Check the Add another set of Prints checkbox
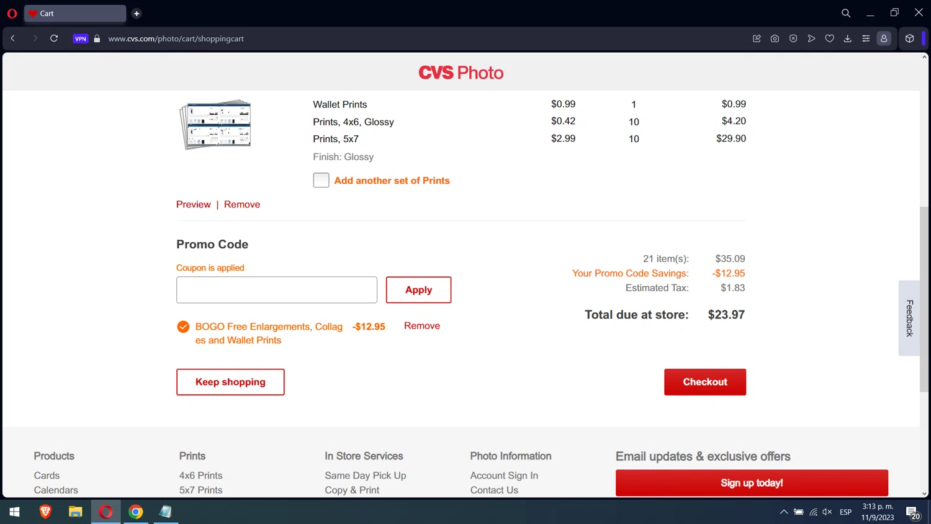 coord(321,180)
